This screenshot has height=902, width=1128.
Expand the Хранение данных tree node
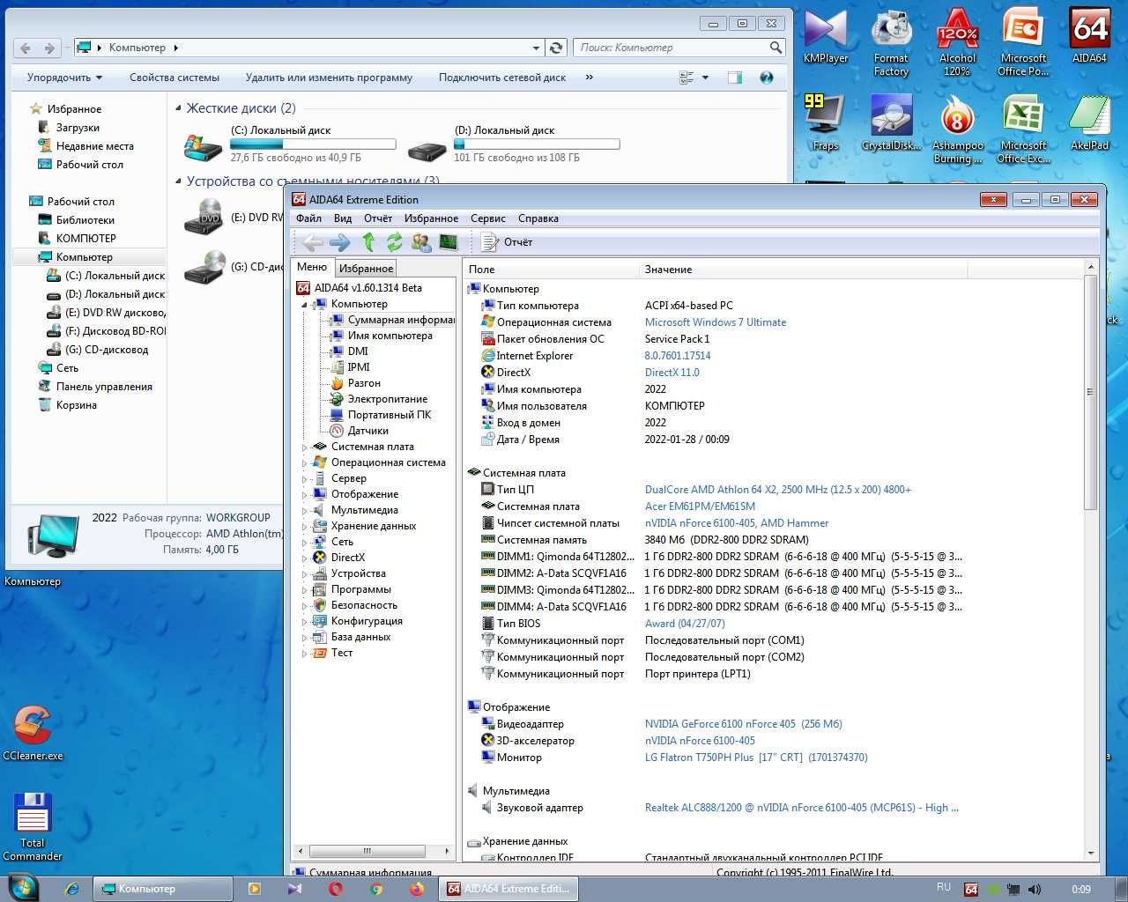pyautogui.click(x=305, y=526)
